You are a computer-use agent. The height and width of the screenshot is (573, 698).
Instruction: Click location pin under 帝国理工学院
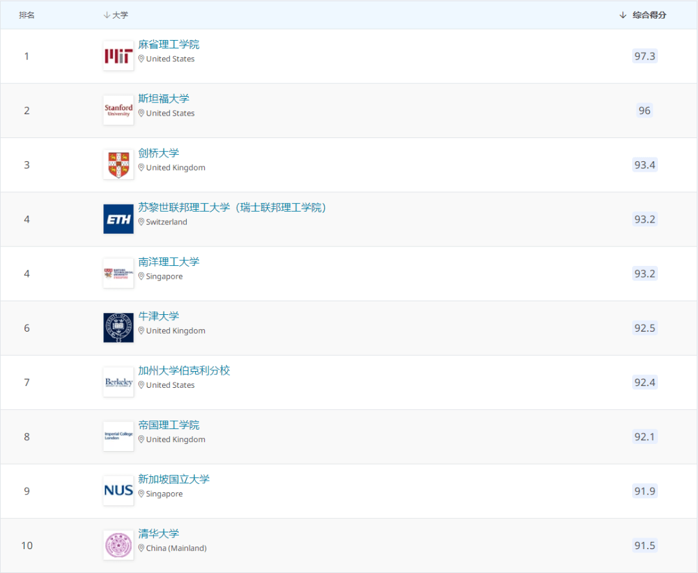[141, 439]
